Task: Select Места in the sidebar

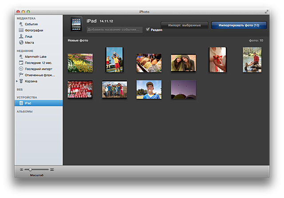Action: [x=29, y=43]
